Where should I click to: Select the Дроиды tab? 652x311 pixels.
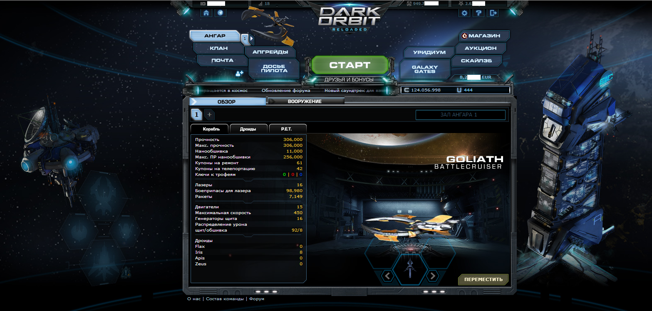[x=248, y=129]
